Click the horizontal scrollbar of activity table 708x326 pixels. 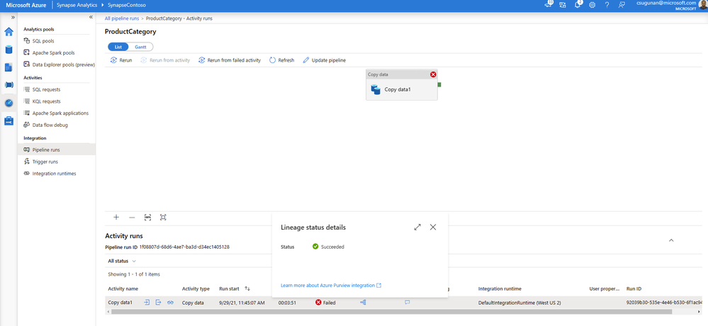tap(391, 312)
